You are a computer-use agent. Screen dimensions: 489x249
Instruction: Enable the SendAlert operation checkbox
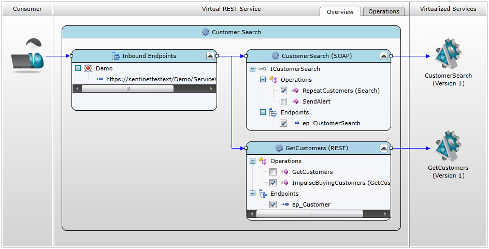tap(283, 101)
